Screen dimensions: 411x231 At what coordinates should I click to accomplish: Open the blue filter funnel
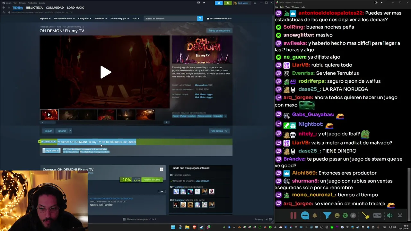(x=327, y=215)
